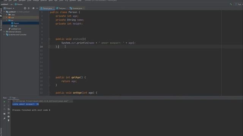This screenshot has height=136, width=243.
Task: Click the locate file target icon in Project panel
Action: pos(25,8)
